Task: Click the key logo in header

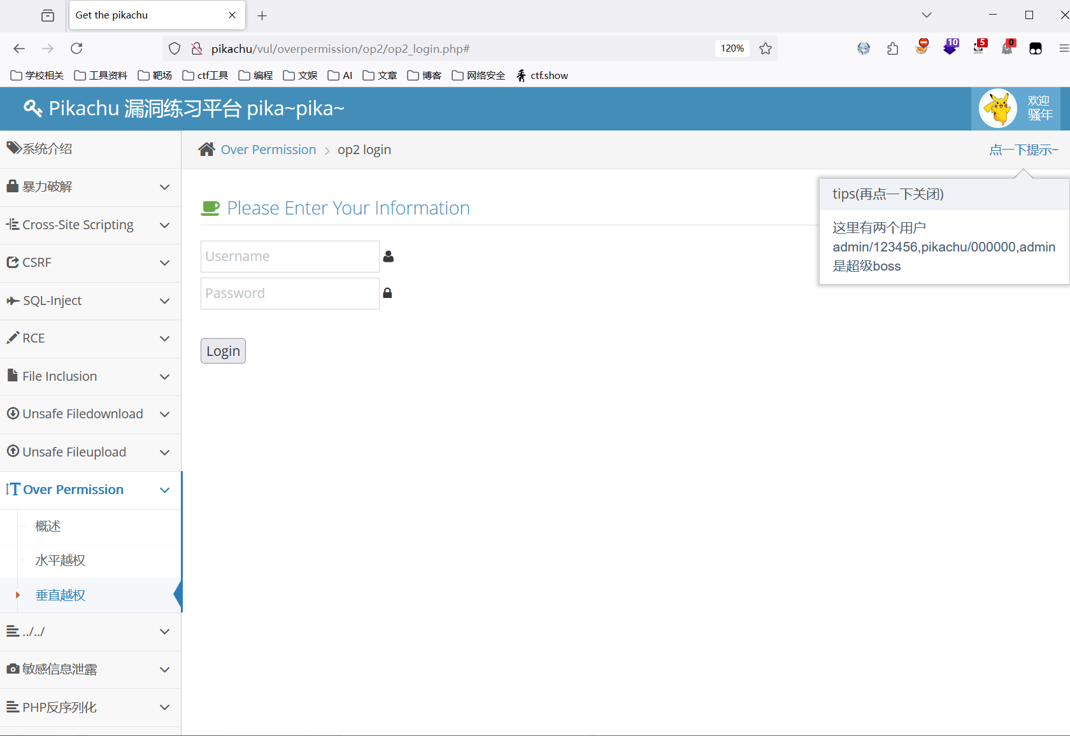Action: point(33,108)
